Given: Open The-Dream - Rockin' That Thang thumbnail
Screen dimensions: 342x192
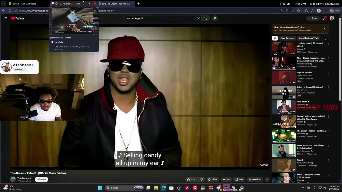Looking at the screenshot, I should 284,136.
